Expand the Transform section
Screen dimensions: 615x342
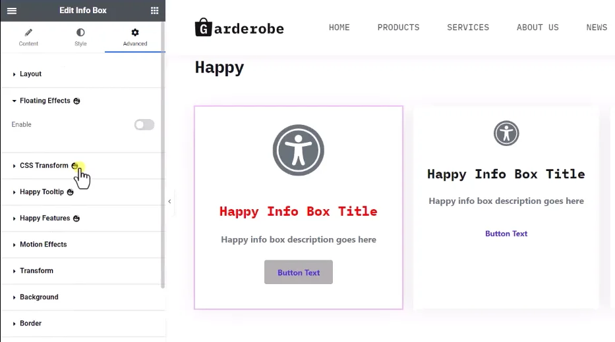(x=82, y=271)
